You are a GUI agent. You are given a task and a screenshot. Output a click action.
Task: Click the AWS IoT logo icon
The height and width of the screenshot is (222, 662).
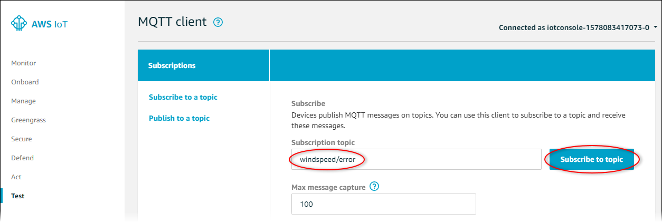19,24
